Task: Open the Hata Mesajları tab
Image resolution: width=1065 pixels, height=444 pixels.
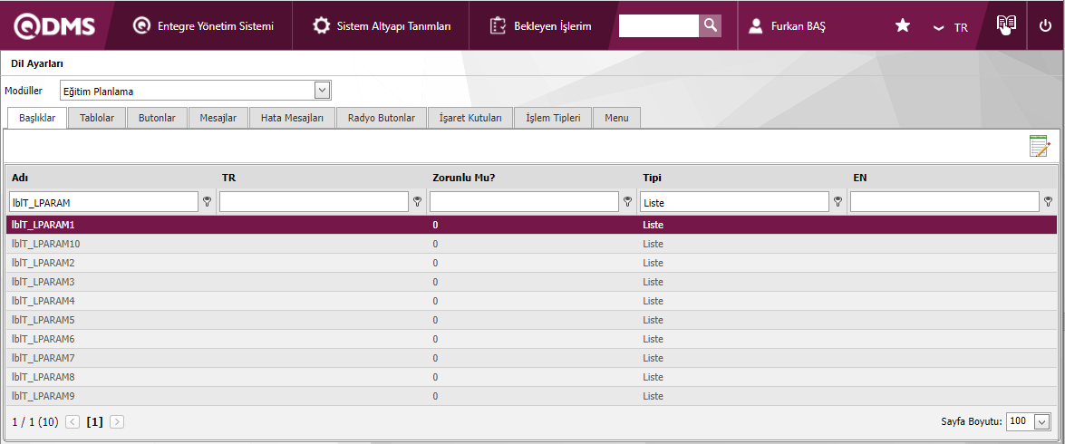Action: click(292, 118)
